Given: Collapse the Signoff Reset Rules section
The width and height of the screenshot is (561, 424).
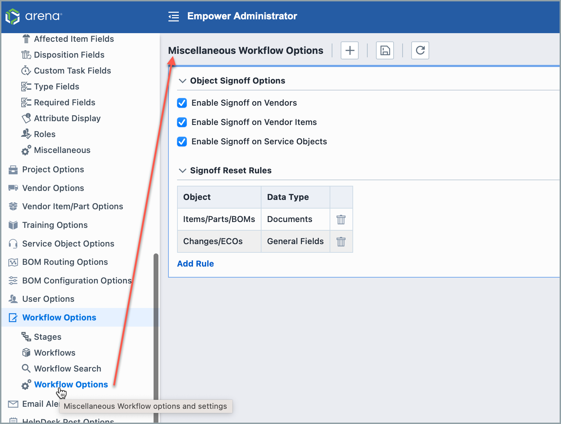Looking at the screenshot, I should tap(183, 170).
